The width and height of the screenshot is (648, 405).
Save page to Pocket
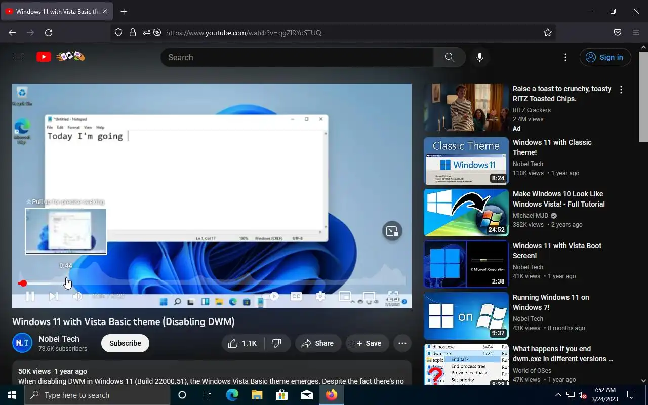(x=618, y=33)
